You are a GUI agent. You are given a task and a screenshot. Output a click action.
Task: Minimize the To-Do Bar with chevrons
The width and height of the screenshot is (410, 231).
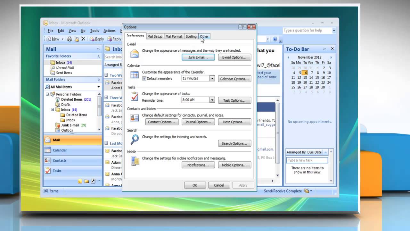[x=324, y=49]
